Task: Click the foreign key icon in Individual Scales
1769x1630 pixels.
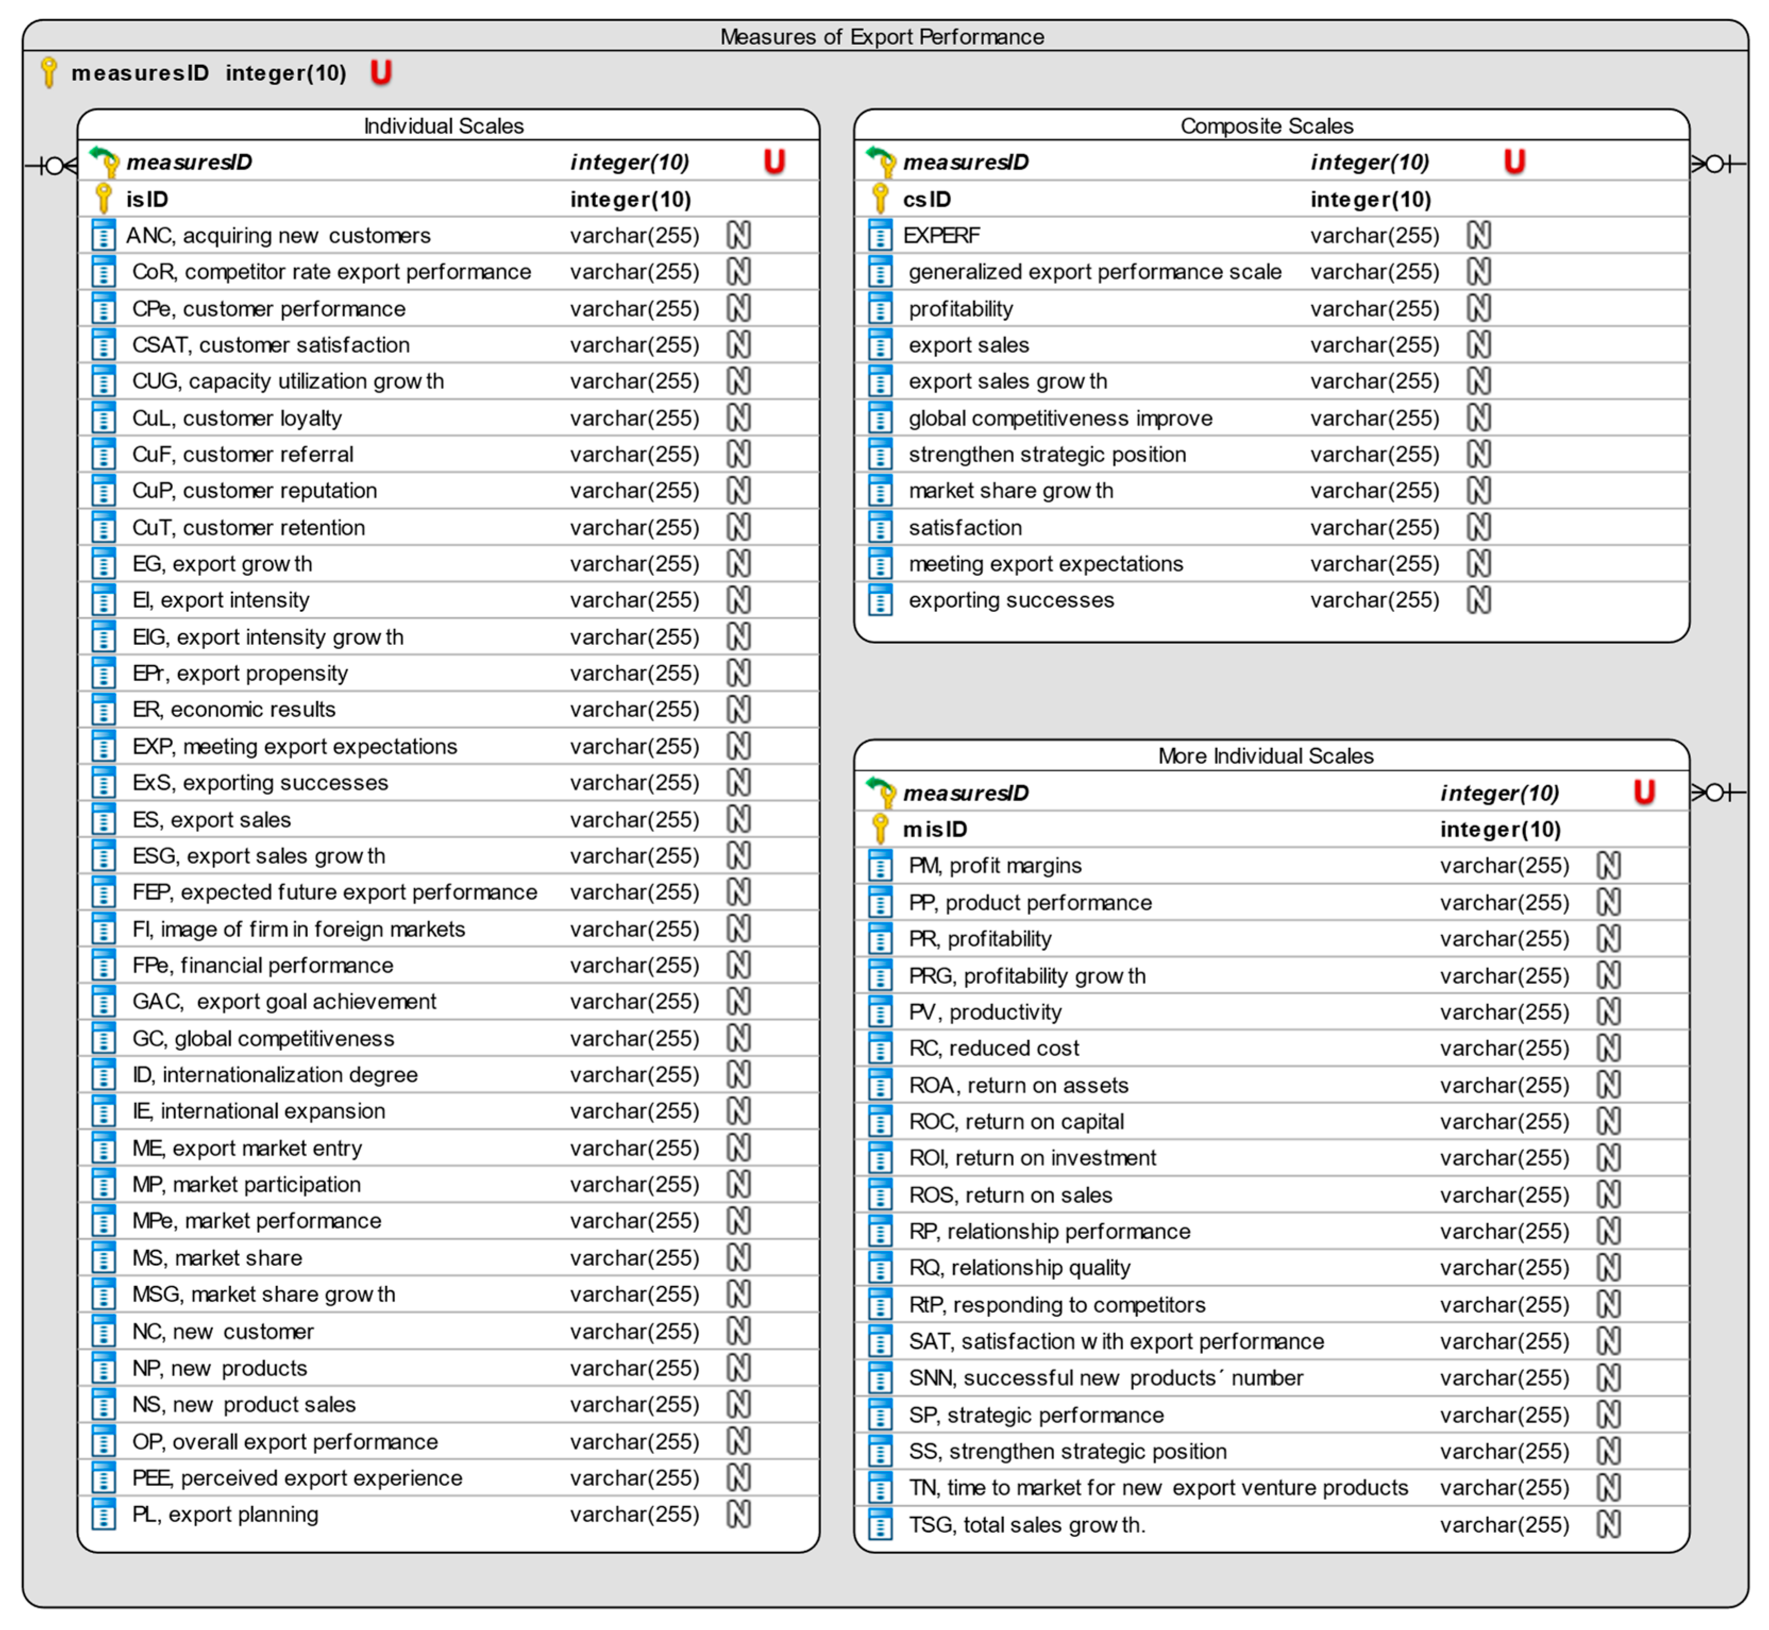Action: (x=105, y=162)
